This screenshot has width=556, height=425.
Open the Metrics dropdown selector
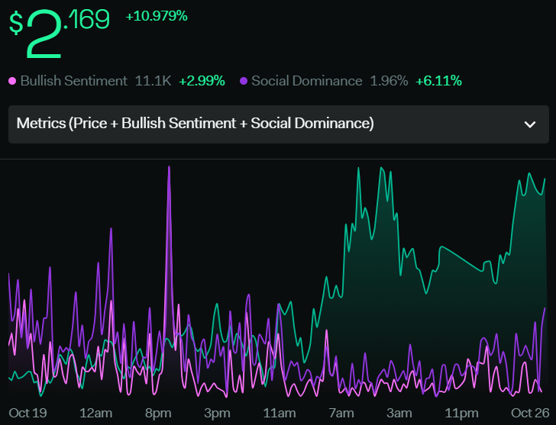coord(278,124)
